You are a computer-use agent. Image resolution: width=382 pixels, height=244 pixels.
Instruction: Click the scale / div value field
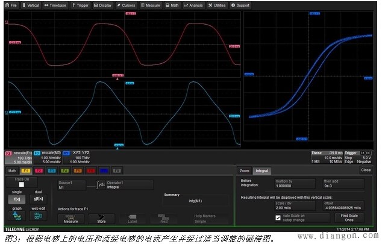[x=293, y=205]
